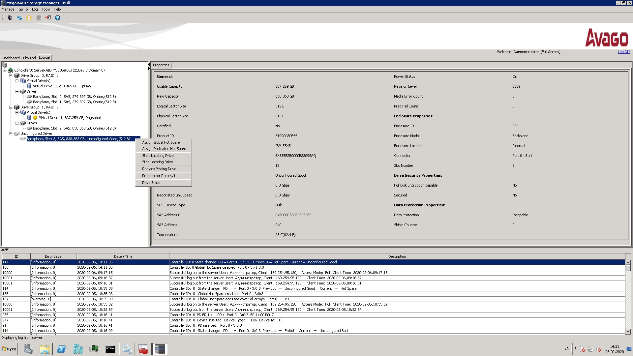Sort log by Error Level column header
This screenshot has width=633, height=356.
pyautogui.click(x=53, y=256)
